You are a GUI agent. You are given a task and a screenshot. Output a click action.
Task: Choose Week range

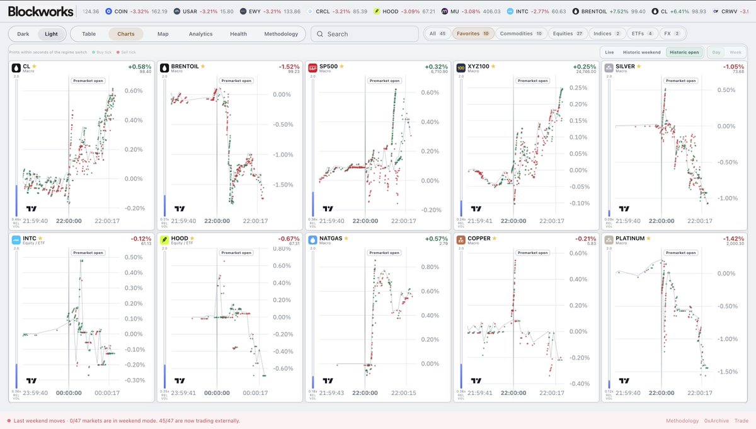(x=735, y=52)
